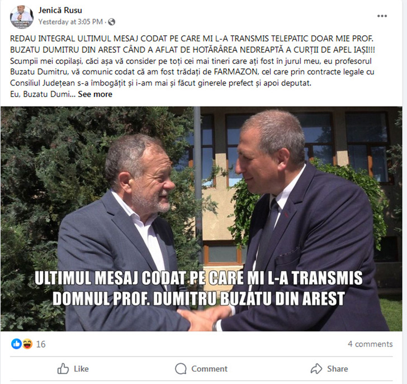Click the white meme caption on the photo

(x=199, y=288)
